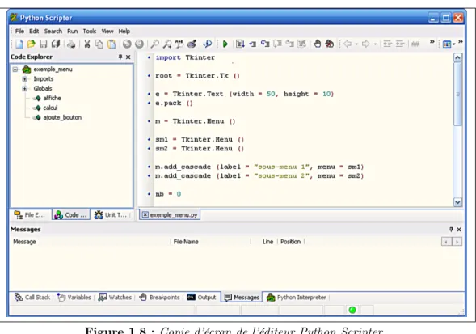Close the Messages panel
Image resolution: width=476 pixels, height=334 pixels.
tap(459, 230)
